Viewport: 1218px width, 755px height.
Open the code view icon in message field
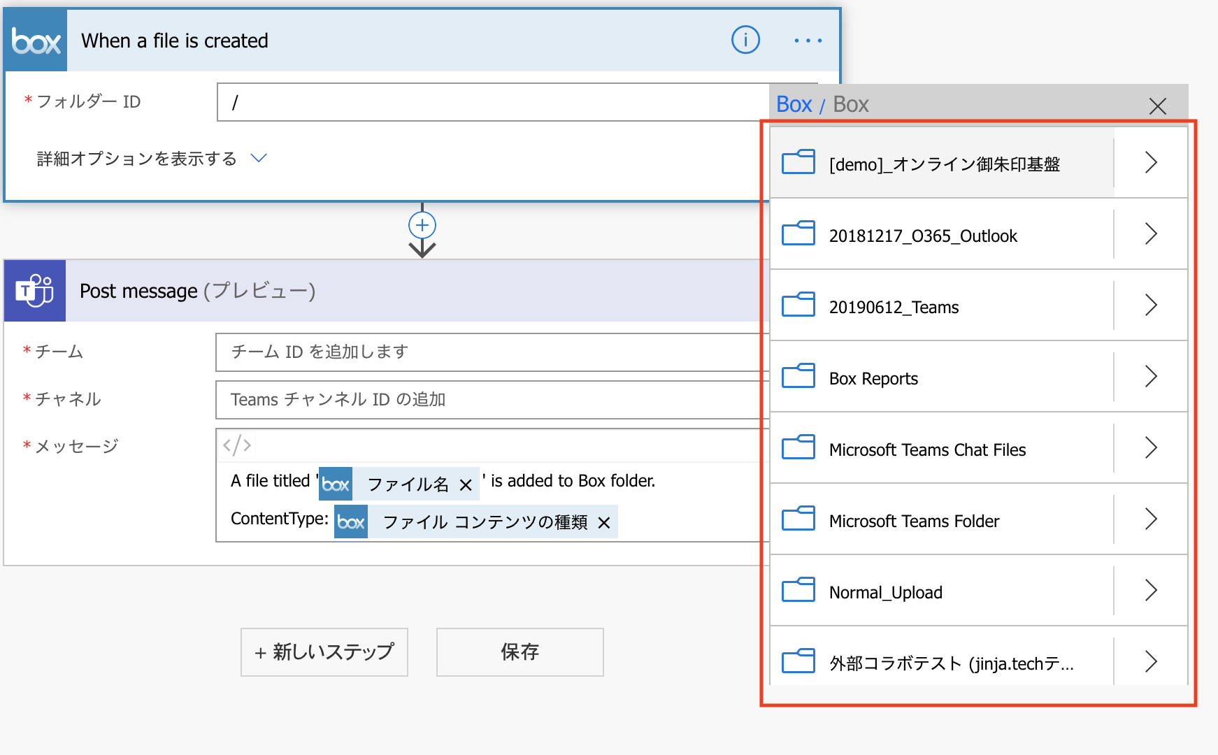pos(238,445)
